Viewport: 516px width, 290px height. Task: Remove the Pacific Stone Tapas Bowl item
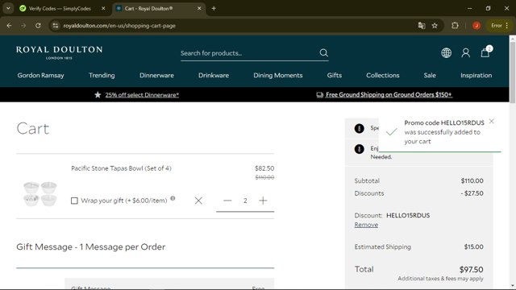[x=198, y=201]
